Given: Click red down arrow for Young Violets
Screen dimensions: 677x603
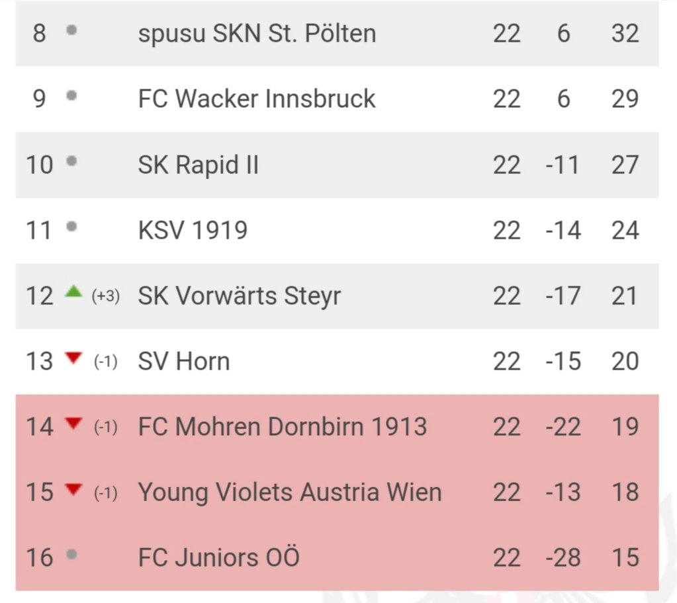Looking at the screenshot, I should (73, 489).
